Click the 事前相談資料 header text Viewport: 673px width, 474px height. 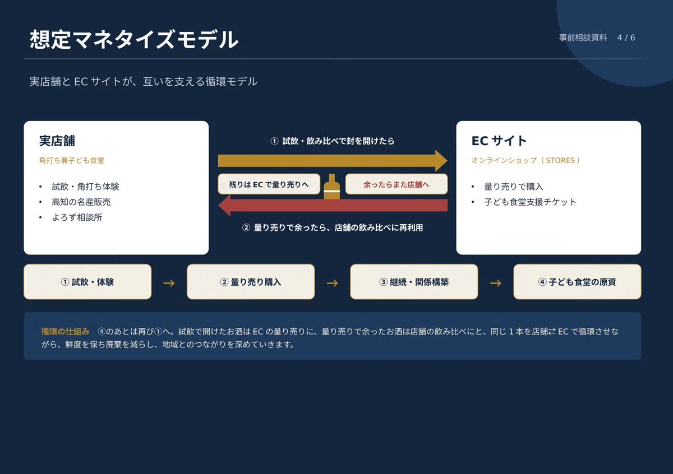(583, 38)
